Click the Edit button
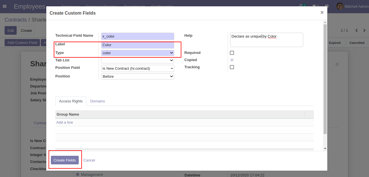The height and width of the screenshot is (177, 369). [x=11, y=30]
